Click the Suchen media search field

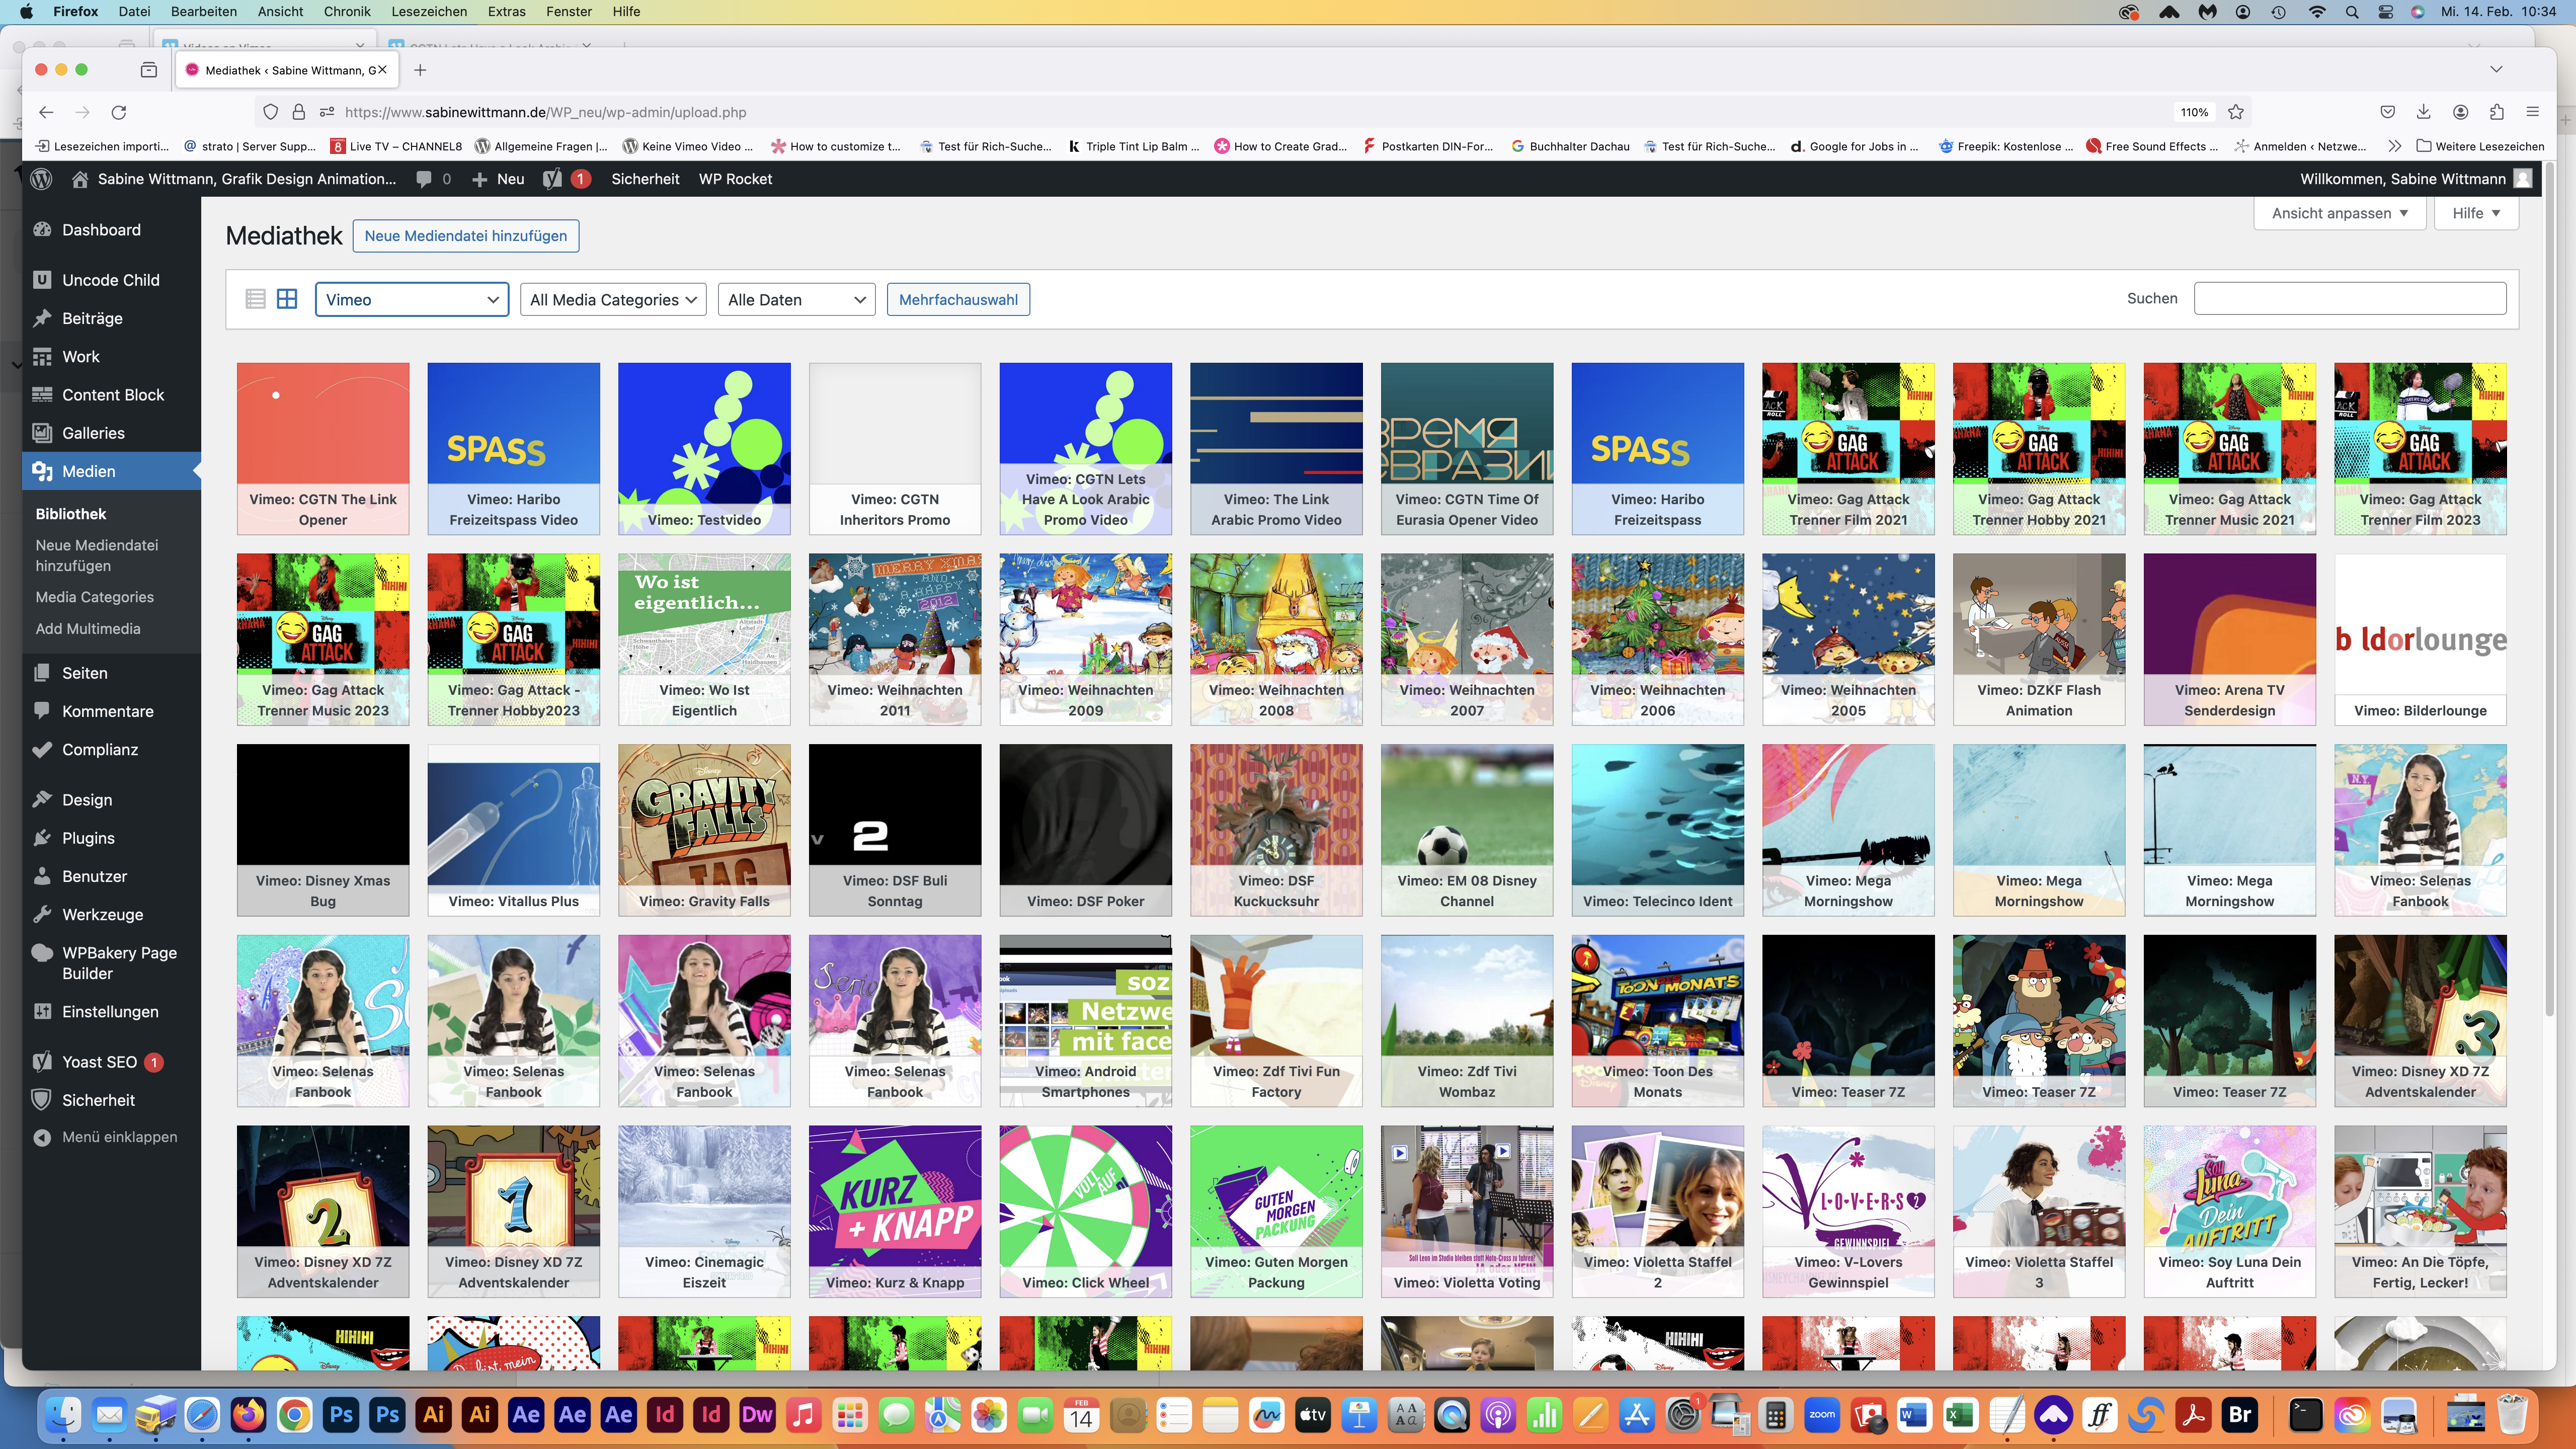[2350, 298]
